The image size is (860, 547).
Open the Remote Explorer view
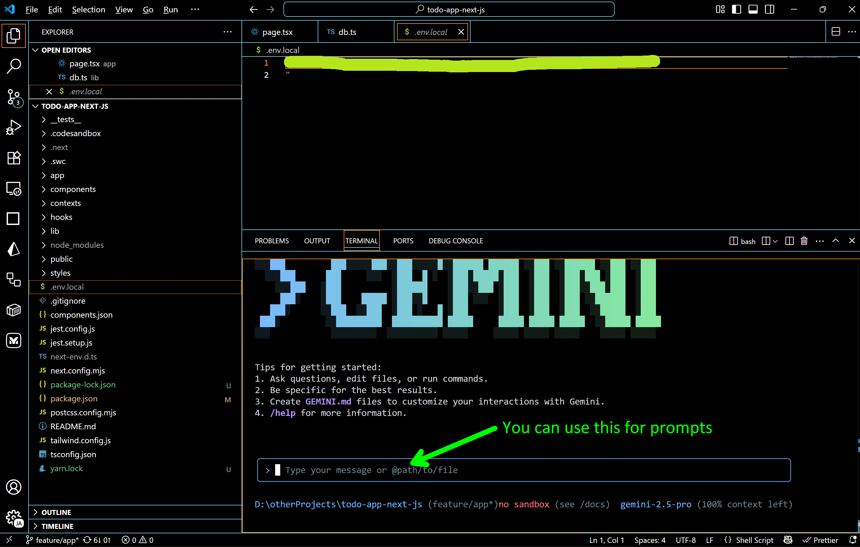pyautogui.click(x=14, y=188)
